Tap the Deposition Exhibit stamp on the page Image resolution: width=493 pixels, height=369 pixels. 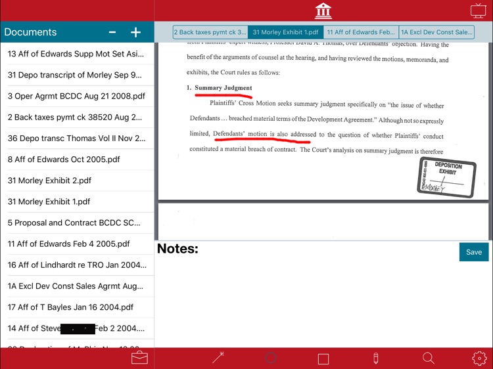pos(446,177)
